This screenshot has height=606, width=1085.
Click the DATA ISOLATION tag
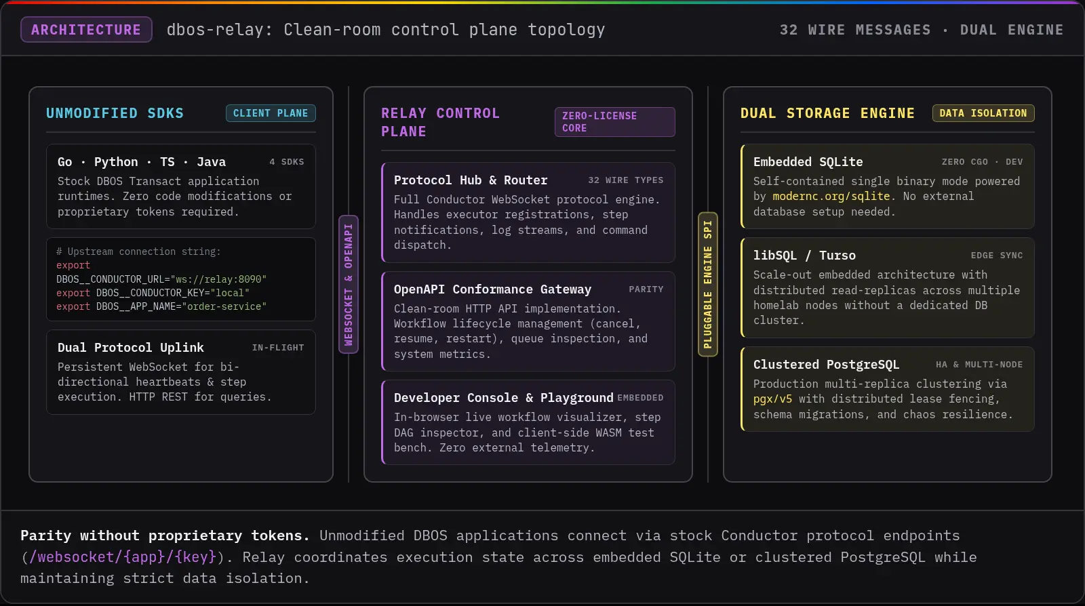point(983,113)
